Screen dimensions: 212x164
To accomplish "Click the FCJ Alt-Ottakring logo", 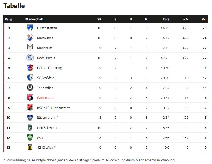I will 30,68.
